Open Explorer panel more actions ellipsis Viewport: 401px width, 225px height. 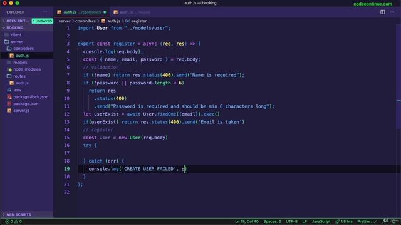point(45,12)
